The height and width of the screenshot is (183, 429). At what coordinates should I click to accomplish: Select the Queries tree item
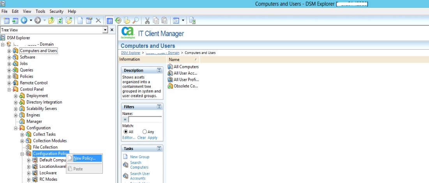coord(26,70)
